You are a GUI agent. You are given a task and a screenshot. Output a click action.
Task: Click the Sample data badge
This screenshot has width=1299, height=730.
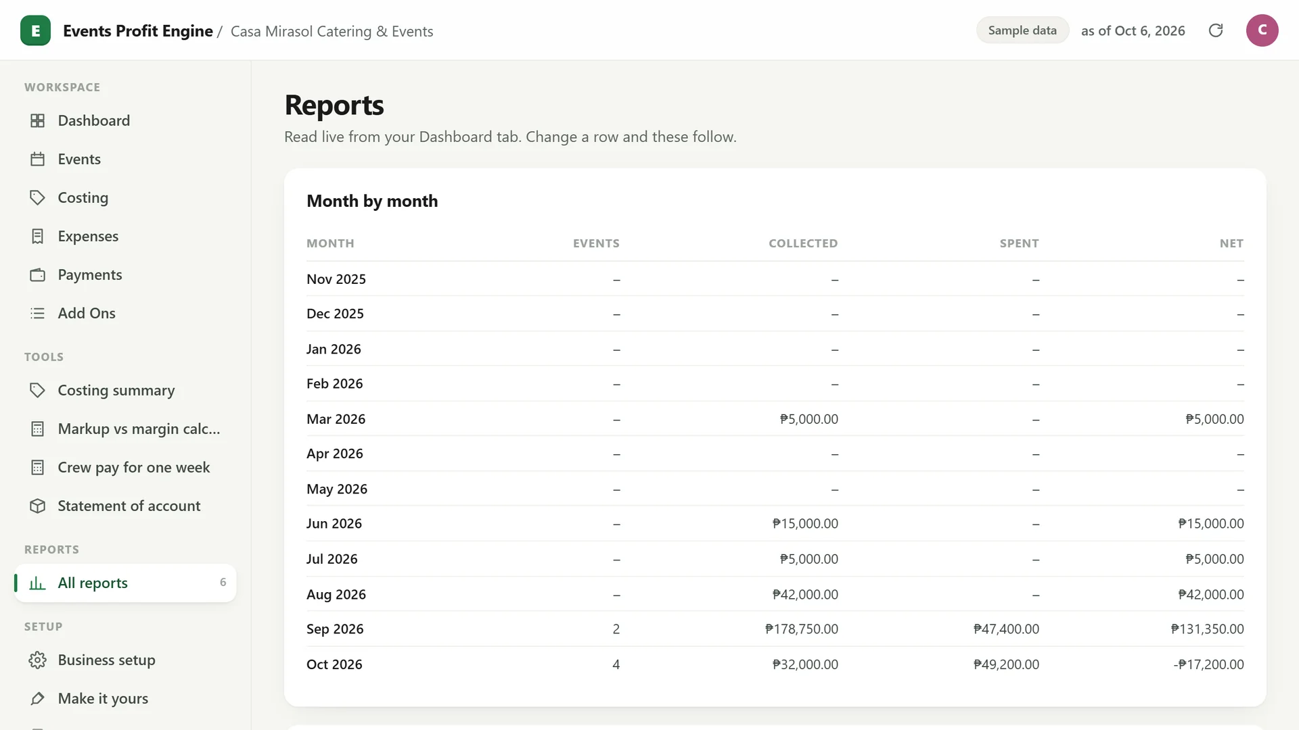[1022, 30]
